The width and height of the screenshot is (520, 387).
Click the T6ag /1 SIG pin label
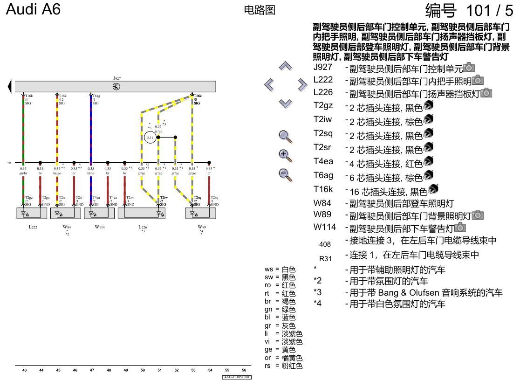click(x=96, y=100)
